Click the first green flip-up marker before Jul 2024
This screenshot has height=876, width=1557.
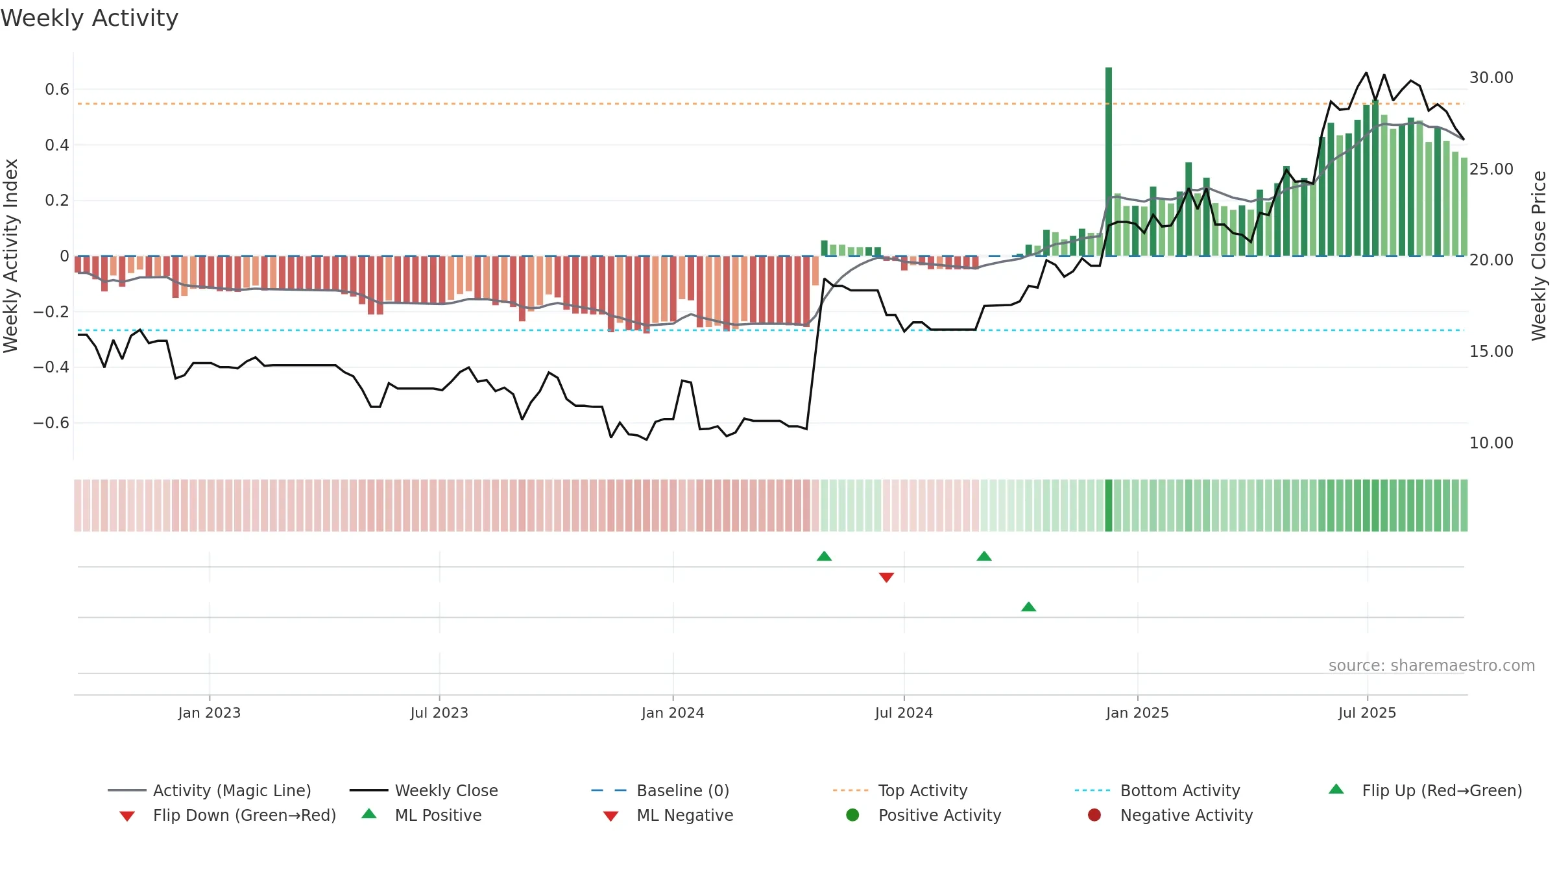pos(824,556)
